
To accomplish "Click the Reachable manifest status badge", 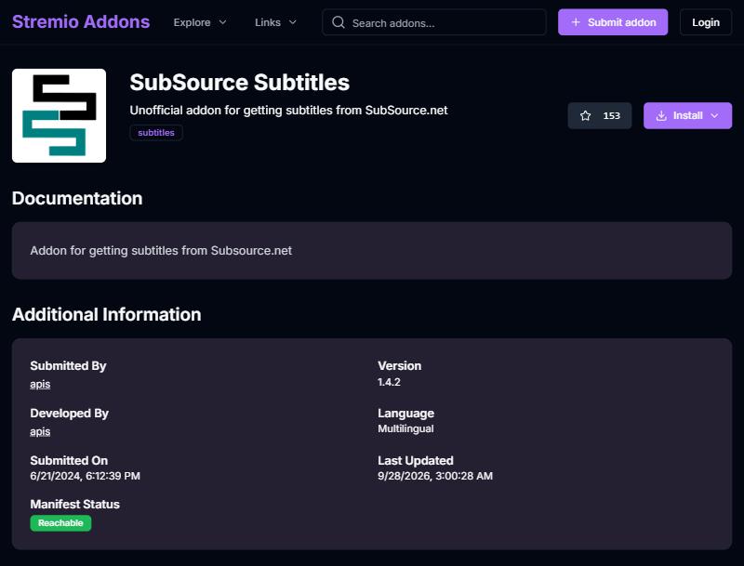I will click(x=60, y=523).
